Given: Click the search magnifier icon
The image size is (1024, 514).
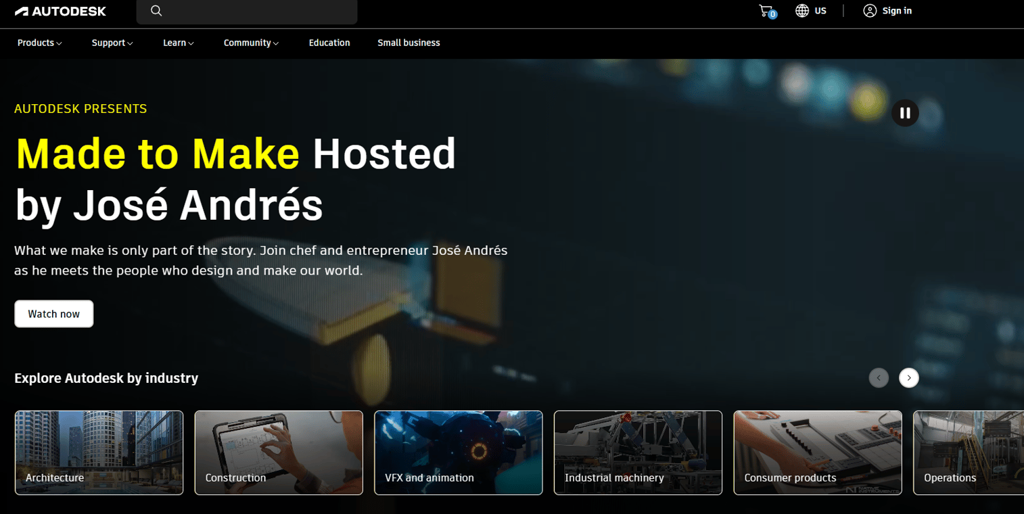Looking at the screenshot, I should point(156,11).
